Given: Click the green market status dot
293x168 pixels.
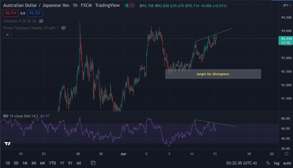Looking at the screenshot, I should 127,6.
